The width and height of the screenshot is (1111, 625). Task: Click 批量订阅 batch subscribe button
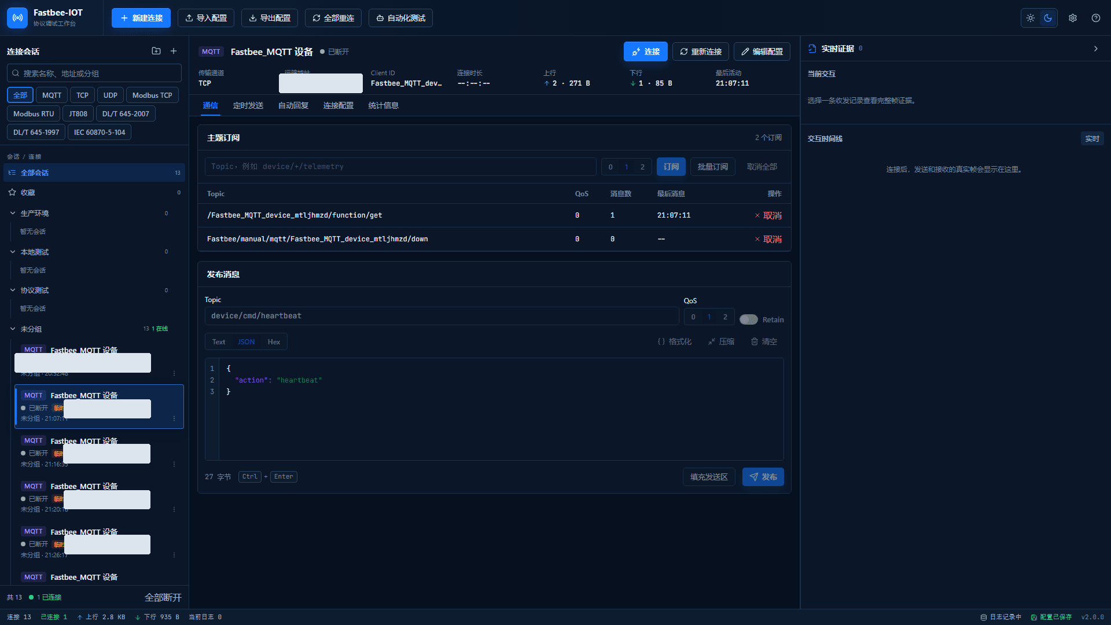pyautogui.click(x=713, y=167)
